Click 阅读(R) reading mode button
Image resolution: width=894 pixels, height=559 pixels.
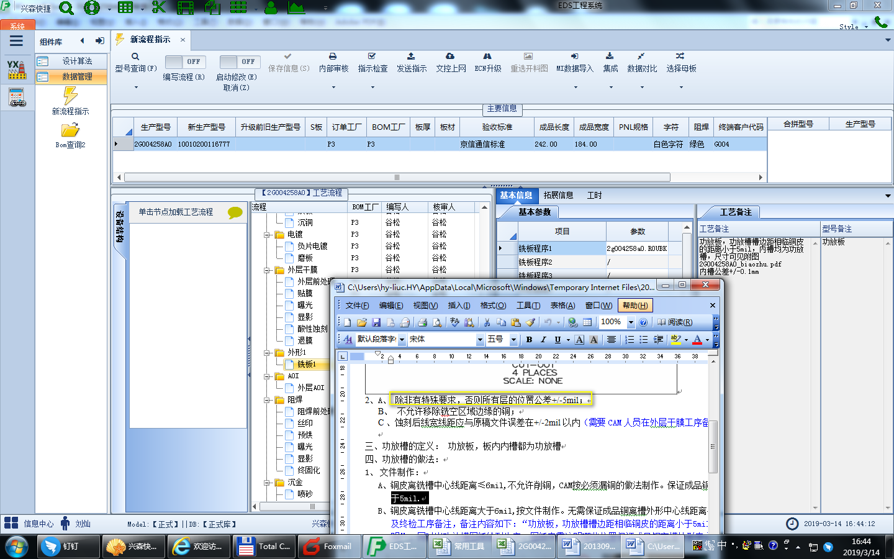(675, 322)
